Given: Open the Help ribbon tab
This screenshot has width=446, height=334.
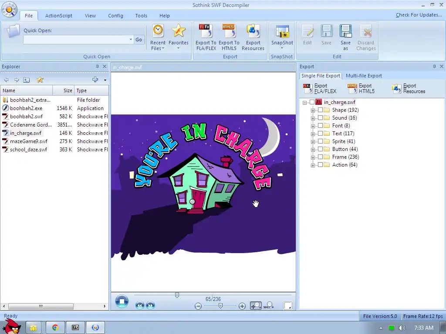Looking at the screenshot, I should click(164, 16).
